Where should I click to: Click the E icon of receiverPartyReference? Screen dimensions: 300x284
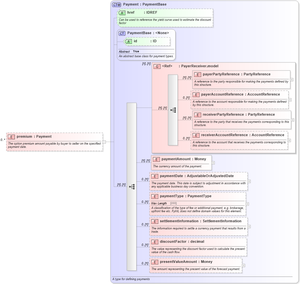tap(198, 115)
